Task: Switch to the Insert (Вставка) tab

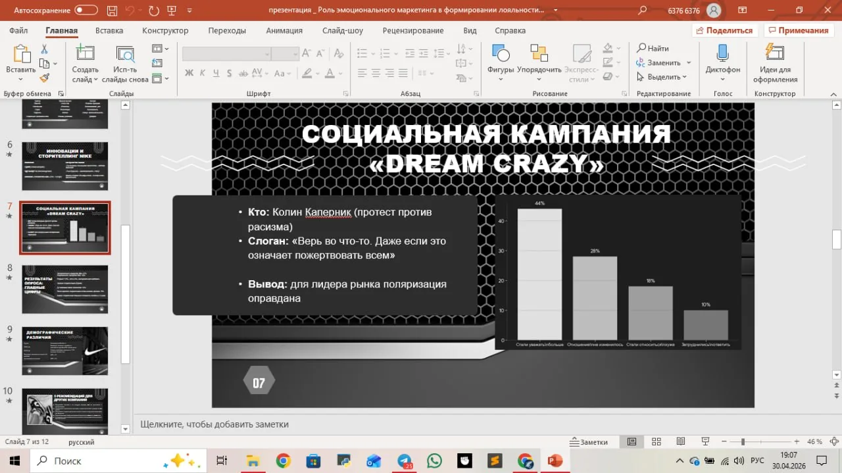Action: (109, 30)
